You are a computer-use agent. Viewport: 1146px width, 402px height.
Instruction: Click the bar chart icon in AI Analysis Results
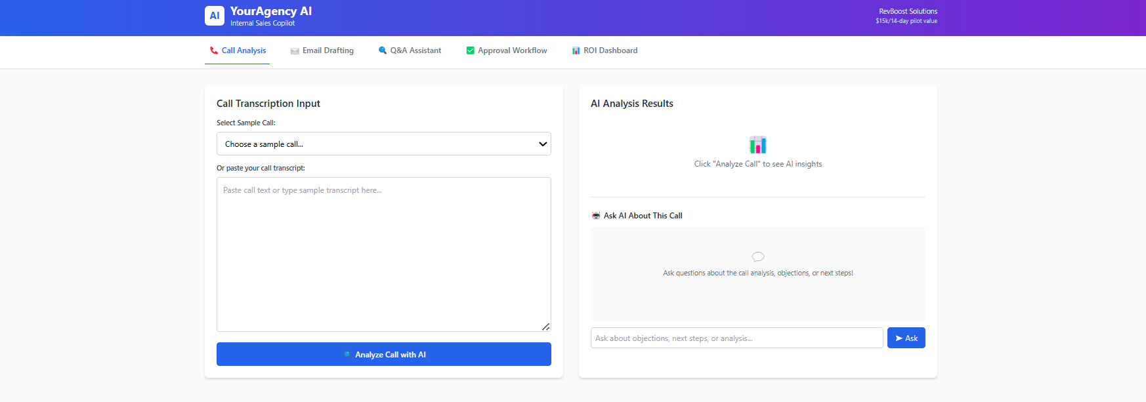(757, 144)
